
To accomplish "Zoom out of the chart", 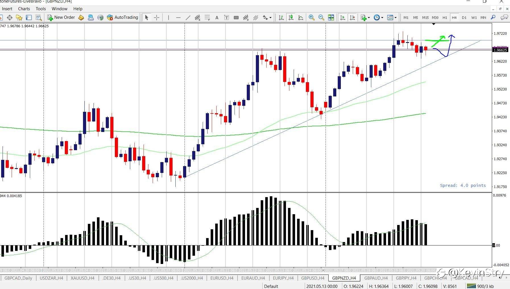I will pos(321,17).
